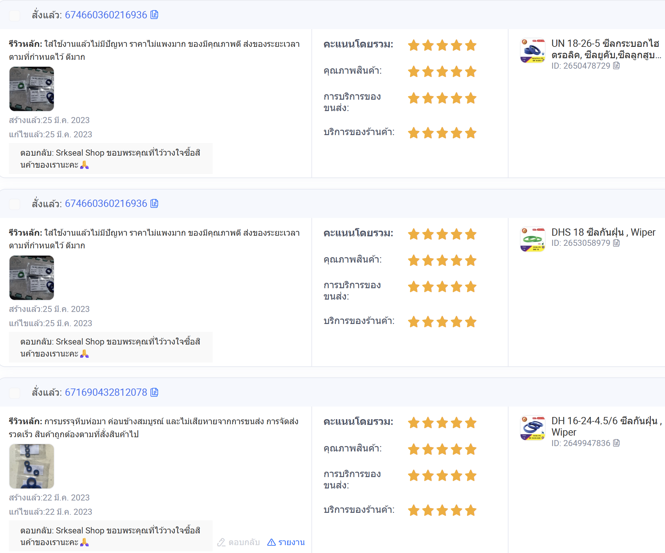View DH 16-24-4.5/6 Wiper product image
The image size is (665, 553).
point(533,428)
